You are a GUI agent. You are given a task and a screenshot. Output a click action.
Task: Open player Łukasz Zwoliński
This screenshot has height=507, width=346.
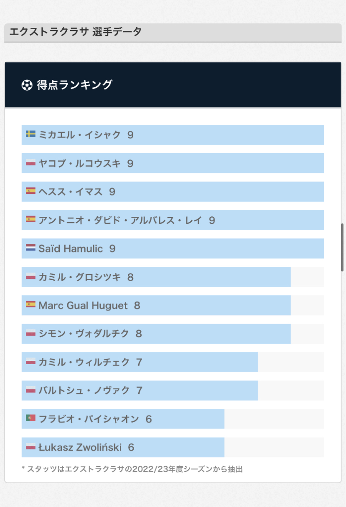(x=80, y=447)
